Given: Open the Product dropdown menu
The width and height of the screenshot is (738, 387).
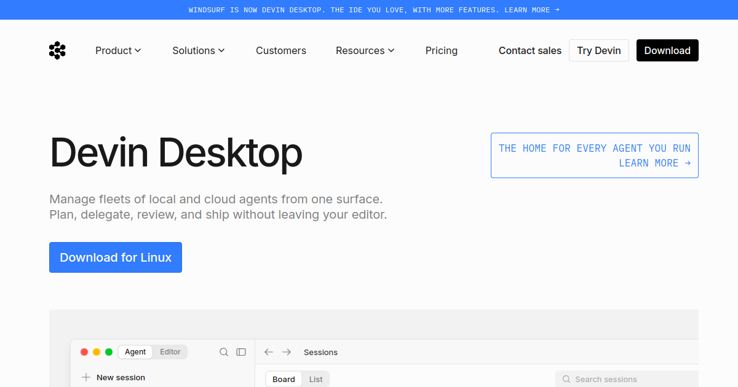Looking at the screenshot, I should coord(118,50).
